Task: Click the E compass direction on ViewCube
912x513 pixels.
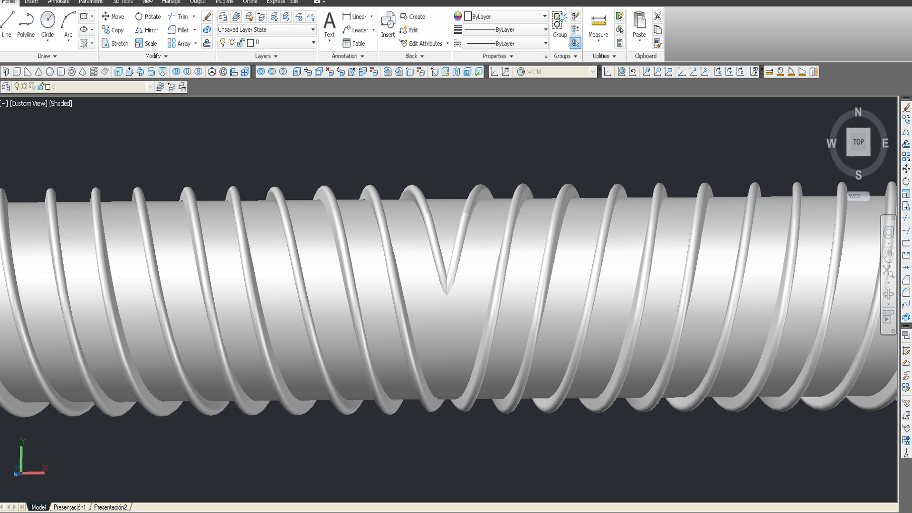Action: pos(885,143)
